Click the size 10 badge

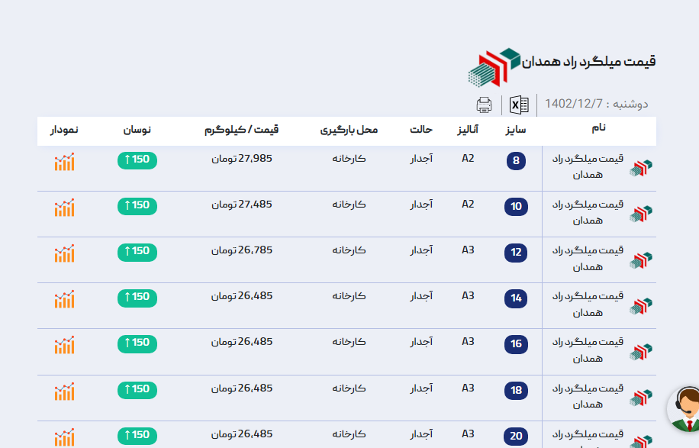(x=517, y=206)
